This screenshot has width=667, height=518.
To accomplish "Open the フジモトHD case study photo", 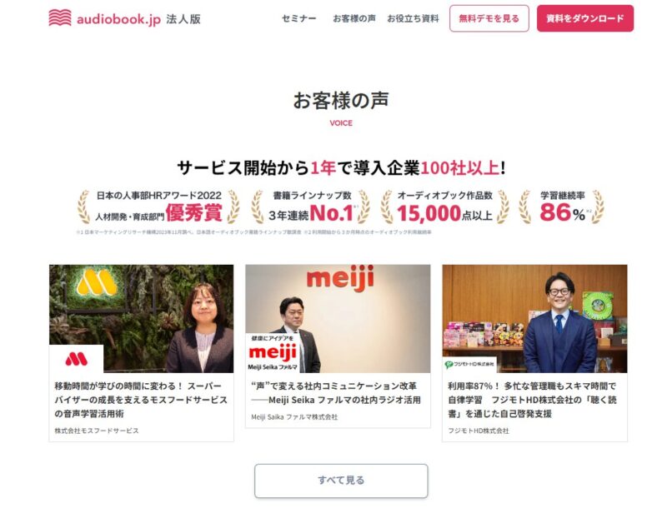I will coord(534,318).
